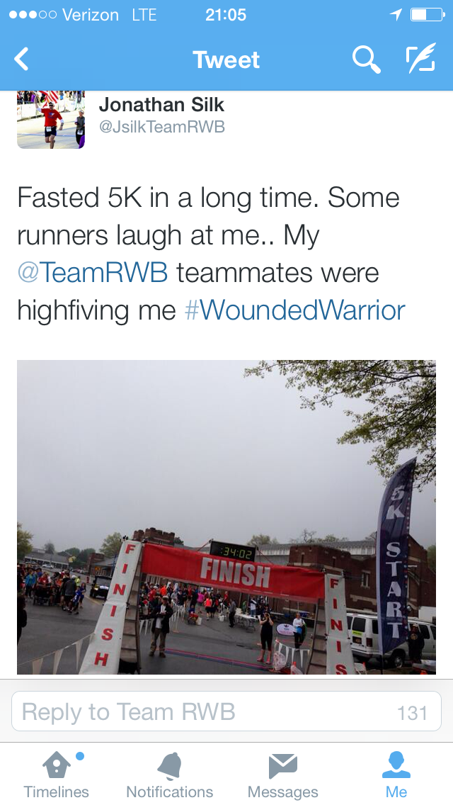Image resolution: width=453 pixels, height=805 pixels.
Task: Tap the location arrow status icon
Action: pos(396,15)
